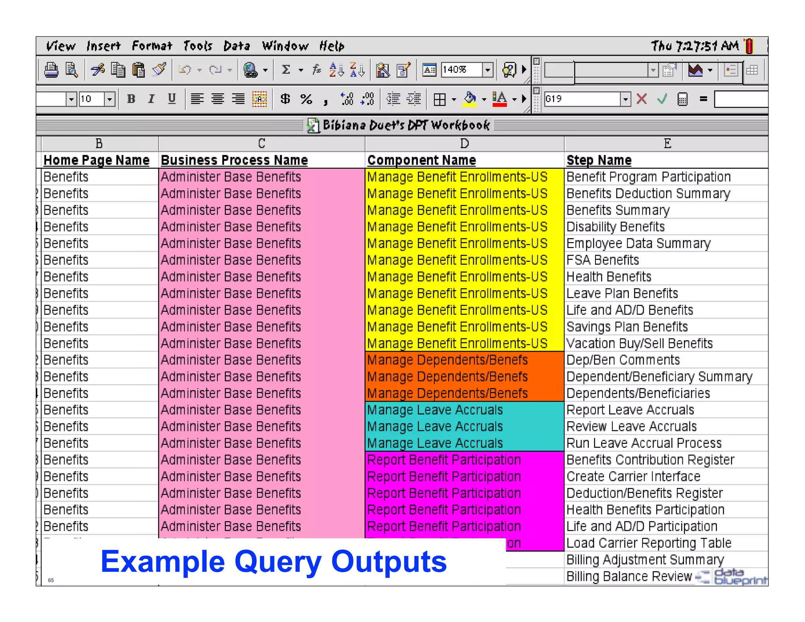The height and width of the screenshot is (622, 805).
Task: Open the Paste Function fx icon
Action: (316, 70)
